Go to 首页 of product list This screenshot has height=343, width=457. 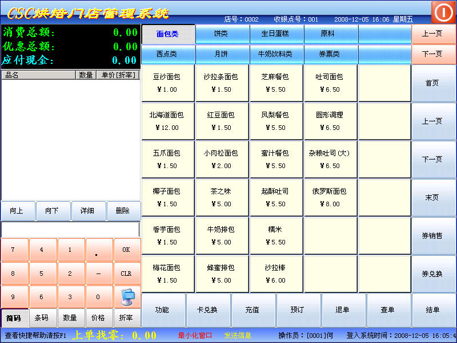tap(434, 83)
